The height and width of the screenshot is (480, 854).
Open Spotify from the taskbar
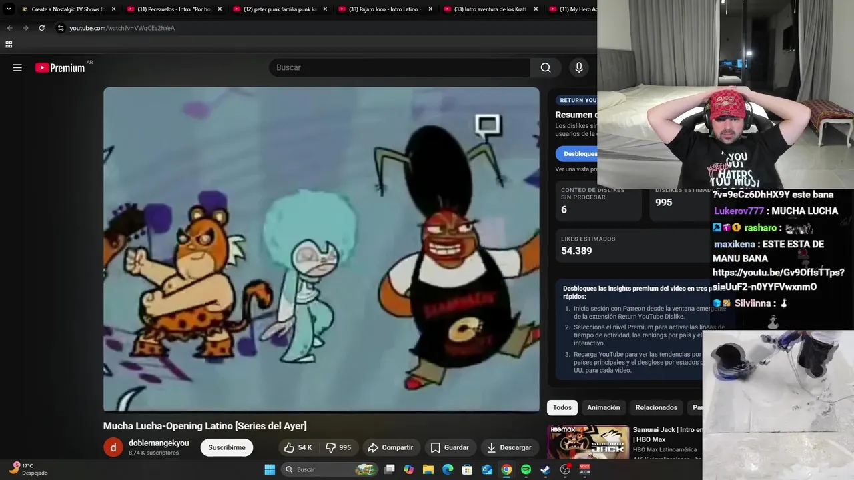tap(526, 469)
